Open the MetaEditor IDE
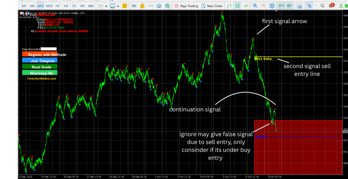 click(134, 6)
